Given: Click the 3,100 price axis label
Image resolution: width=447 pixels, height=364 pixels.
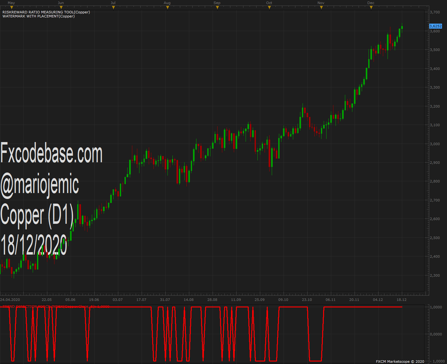Looking at the screenshot, I should point(435,125).
